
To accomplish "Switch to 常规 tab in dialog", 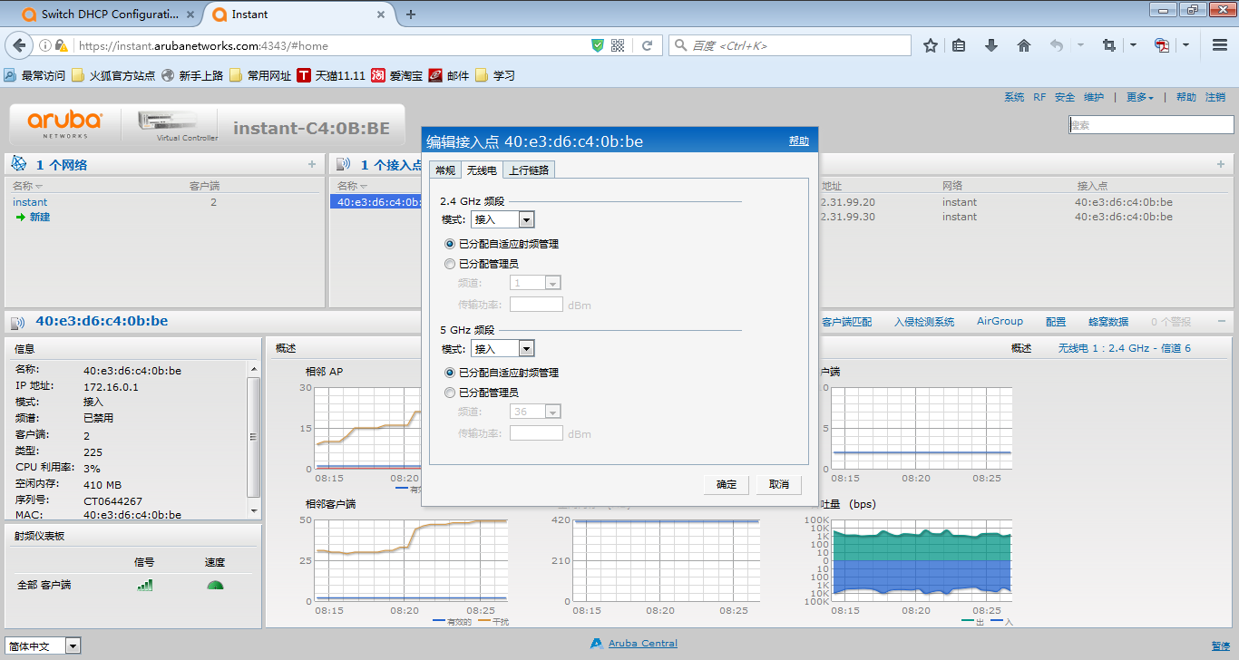I will 444,170.
